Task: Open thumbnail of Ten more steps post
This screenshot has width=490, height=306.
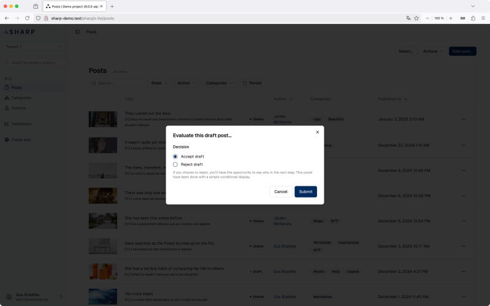Action: pos(103,297)
